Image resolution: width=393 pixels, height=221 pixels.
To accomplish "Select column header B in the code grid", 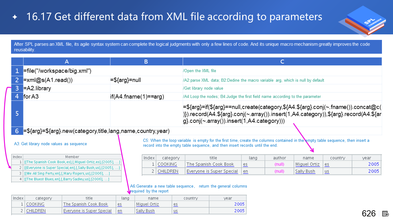I will (146, 62).
